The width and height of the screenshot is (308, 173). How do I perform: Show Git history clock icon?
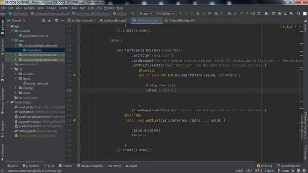253,14
